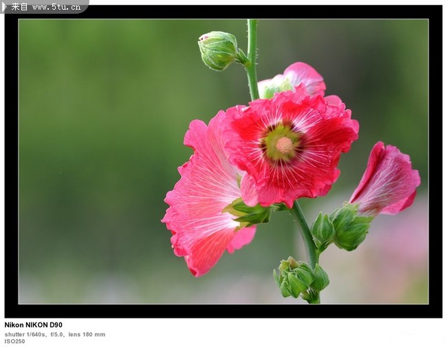Click the arrow icon in the watermark badge
The height and width of the screenshot is (352, 447).
(x=5, y=7)
